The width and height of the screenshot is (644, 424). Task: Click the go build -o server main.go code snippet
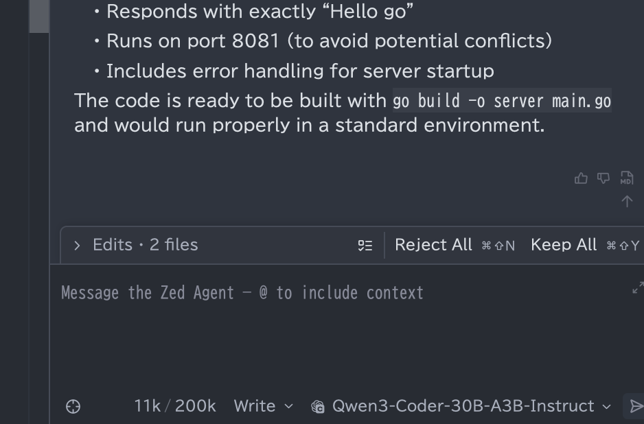pos(501,101)
